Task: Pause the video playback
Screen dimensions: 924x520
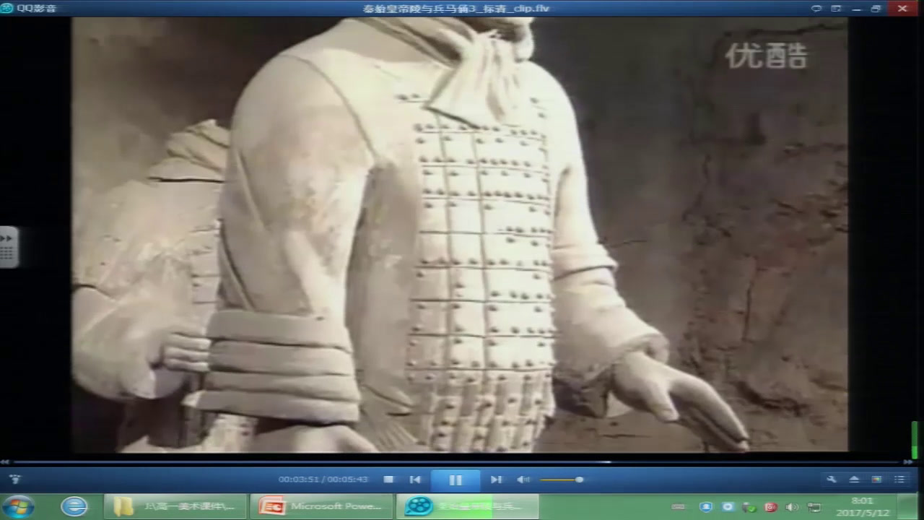Action: (x=456, y=480)
